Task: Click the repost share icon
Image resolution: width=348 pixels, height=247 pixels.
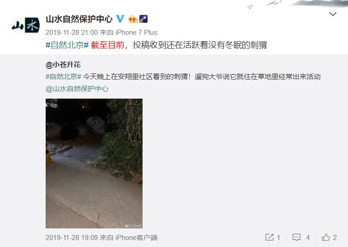Action: pos(269,237)
